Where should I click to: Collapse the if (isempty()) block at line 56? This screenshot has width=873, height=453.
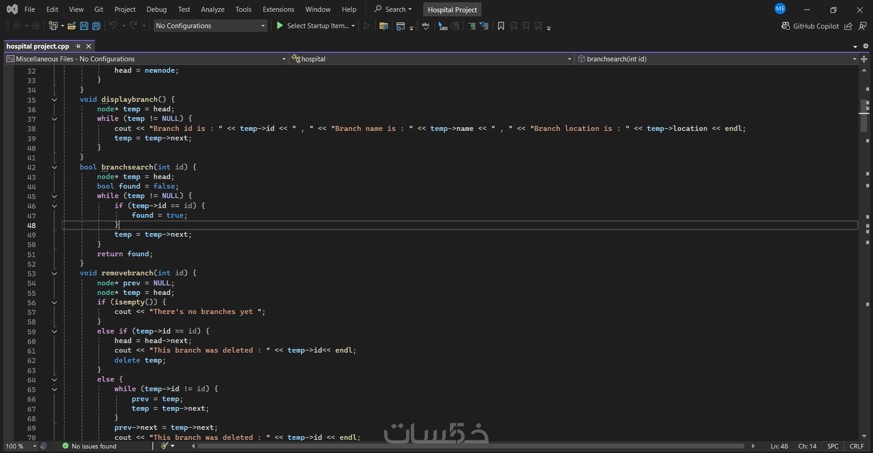point(54,303)
